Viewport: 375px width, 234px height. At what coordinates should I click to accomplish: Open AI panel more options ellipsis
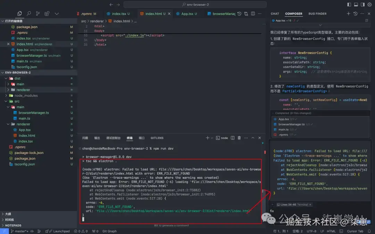[x=362, y=14]
